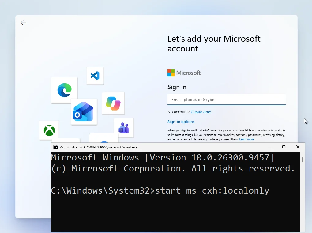Close the Administrator cmd.exe window
This screenshot has width=312, height=233.
click(298, 147)
